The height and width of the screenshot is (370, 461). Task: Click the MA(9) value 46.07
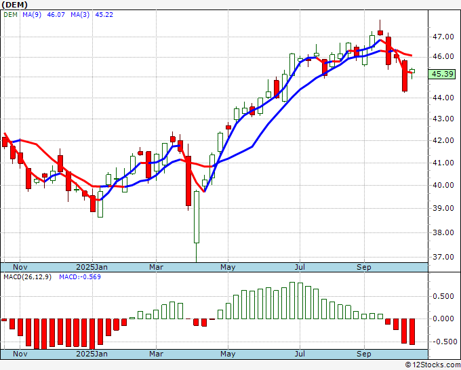pos(56,15)
